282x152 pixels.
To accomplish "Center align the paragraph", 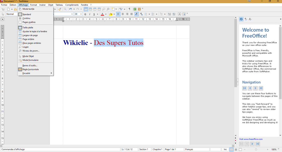I will coord(123,14).
